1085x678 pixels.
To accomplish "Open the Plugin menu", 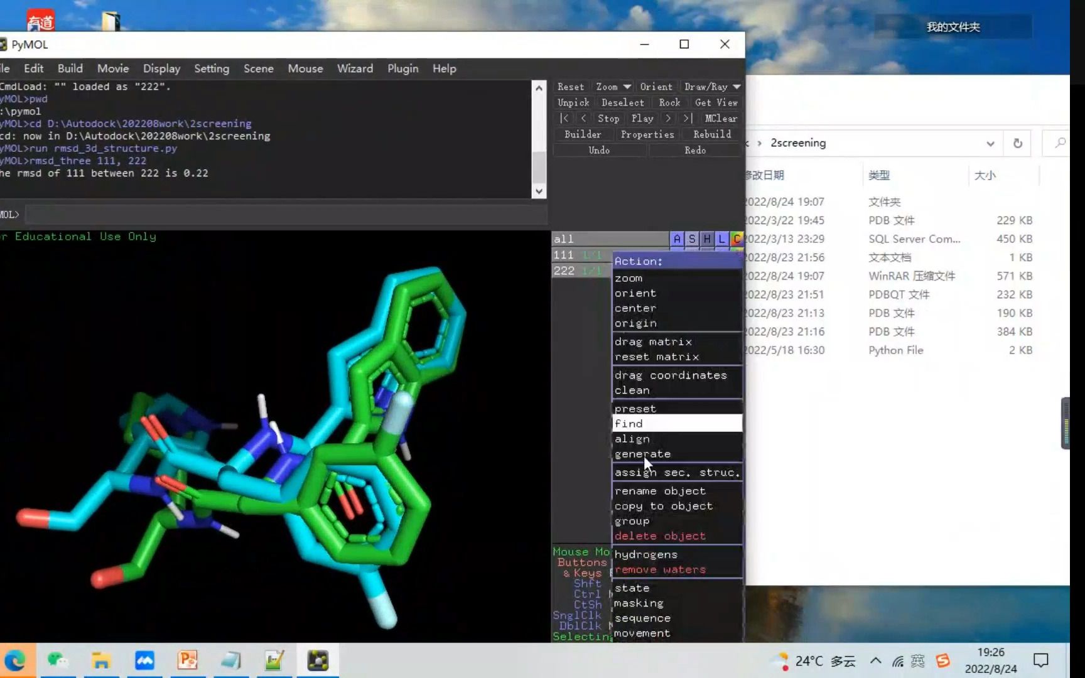I will tap(402, 68).
